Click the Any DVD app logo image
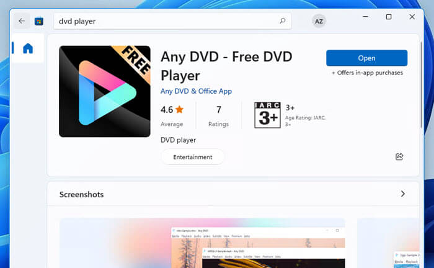This screenshot has height=268, width=434. (105, 91)
